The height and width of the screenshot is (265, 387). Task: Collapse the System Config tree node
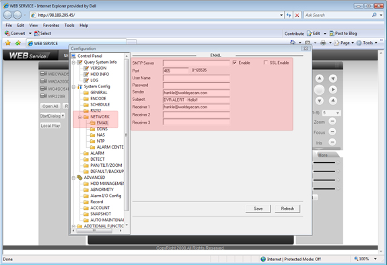coord(73,87)
